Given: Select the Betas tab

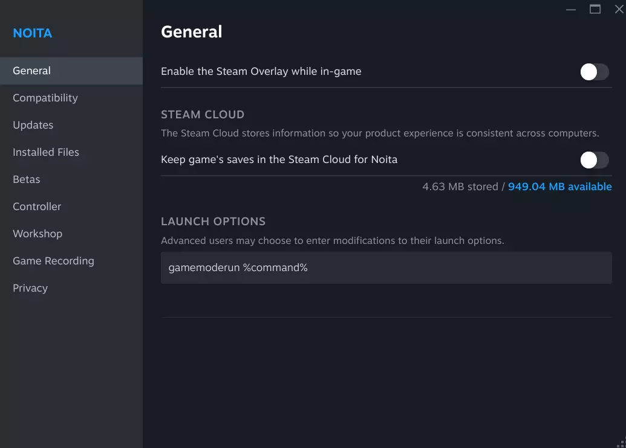Looking at the screenshot, I should 27,179.
